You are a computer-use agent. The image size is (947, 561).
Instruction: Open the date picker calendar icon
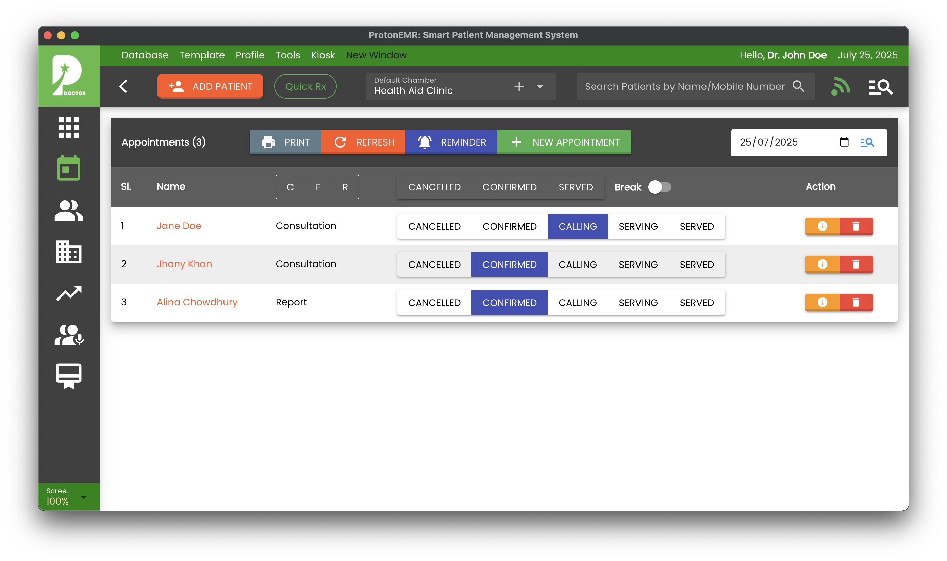point(845,142)
